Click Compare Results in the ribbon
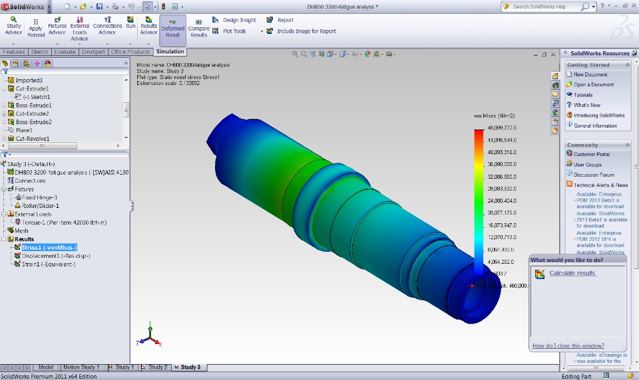The width and height of the screenshot is (639, 380). click(x=199, y=29)
